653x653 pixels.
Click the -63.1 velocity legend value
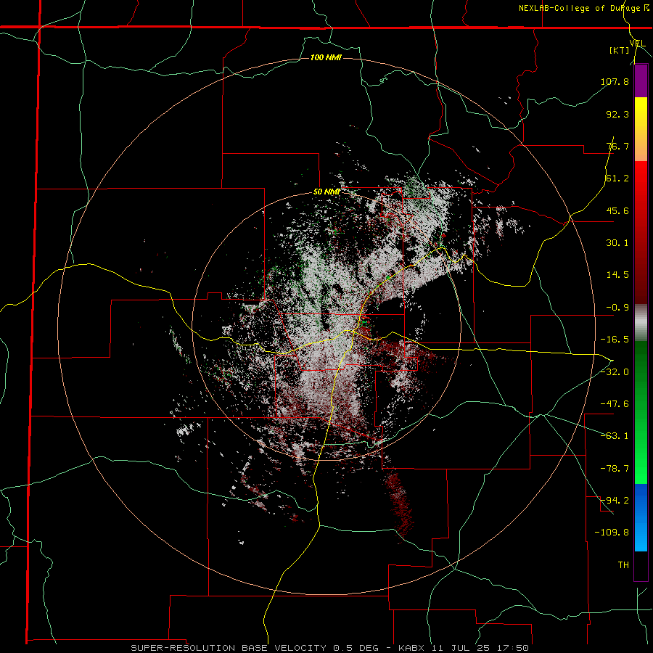(615, 436)
